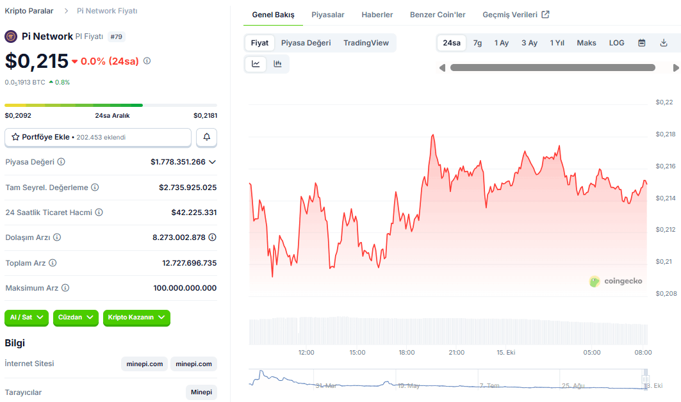Open the Al / Sat dropdown
Viewport: 681px width, 402px height.
pos(26,318)
